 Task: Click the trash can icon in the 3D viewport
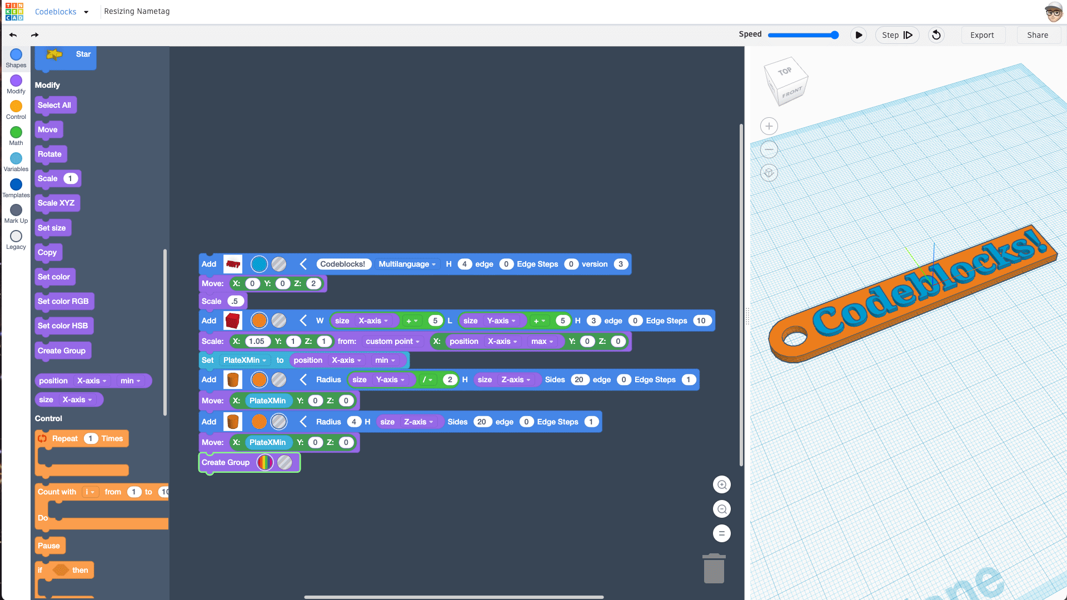tap(714, 568)
